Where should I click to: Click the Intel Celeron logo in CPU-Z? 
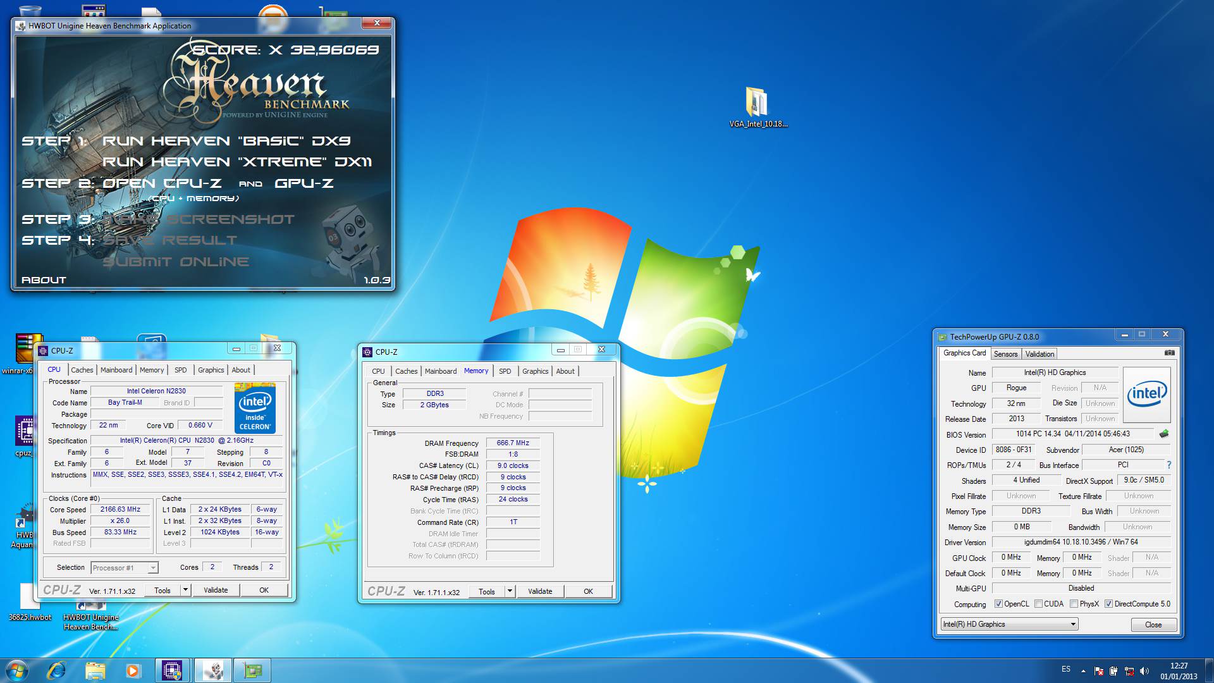pos(255,408)
